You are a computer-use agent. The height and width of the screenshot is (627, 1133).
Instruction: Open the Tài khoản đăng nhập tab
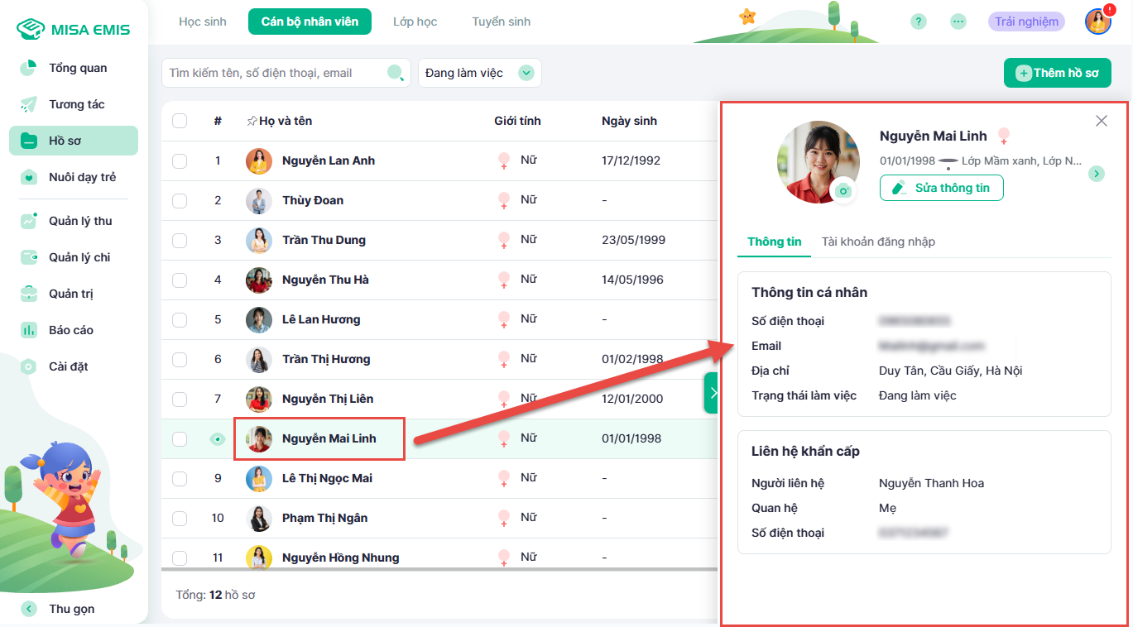click(x=878, y=242)
